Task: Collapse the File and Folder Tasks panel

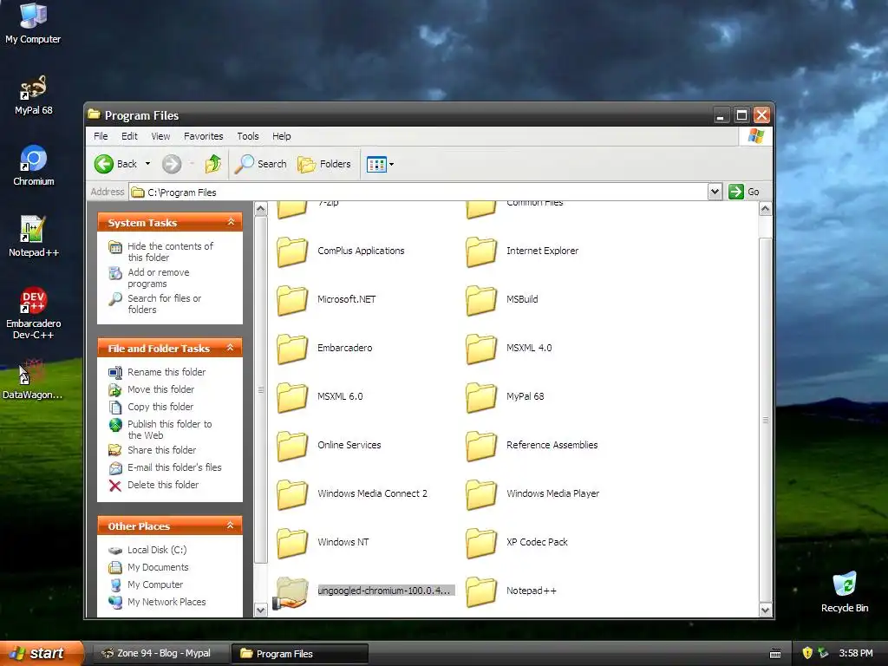Action: (230, 348)
